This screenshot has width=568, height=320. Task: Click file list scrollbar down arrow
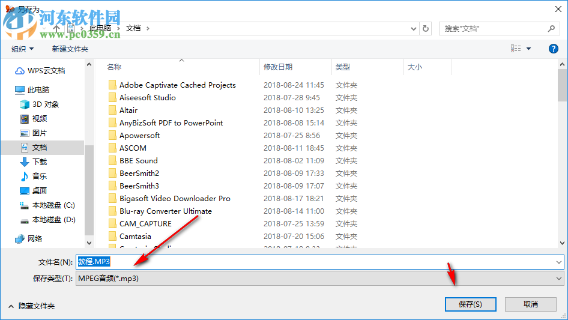pos(562,243)
